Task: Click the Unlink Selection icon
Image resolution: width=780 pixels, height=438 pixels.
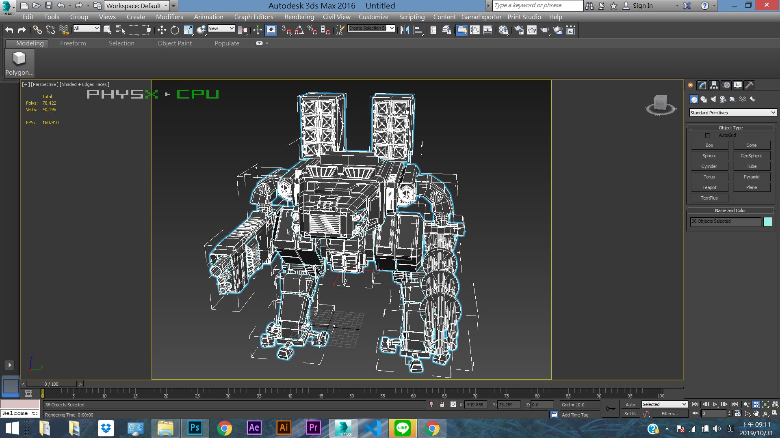Action: [x=50, y=30]
